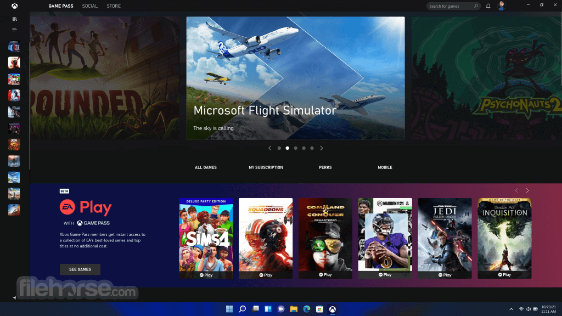Screen dimensions: 562x316
Task: Open MOBILE section
Action: point(385,167)
